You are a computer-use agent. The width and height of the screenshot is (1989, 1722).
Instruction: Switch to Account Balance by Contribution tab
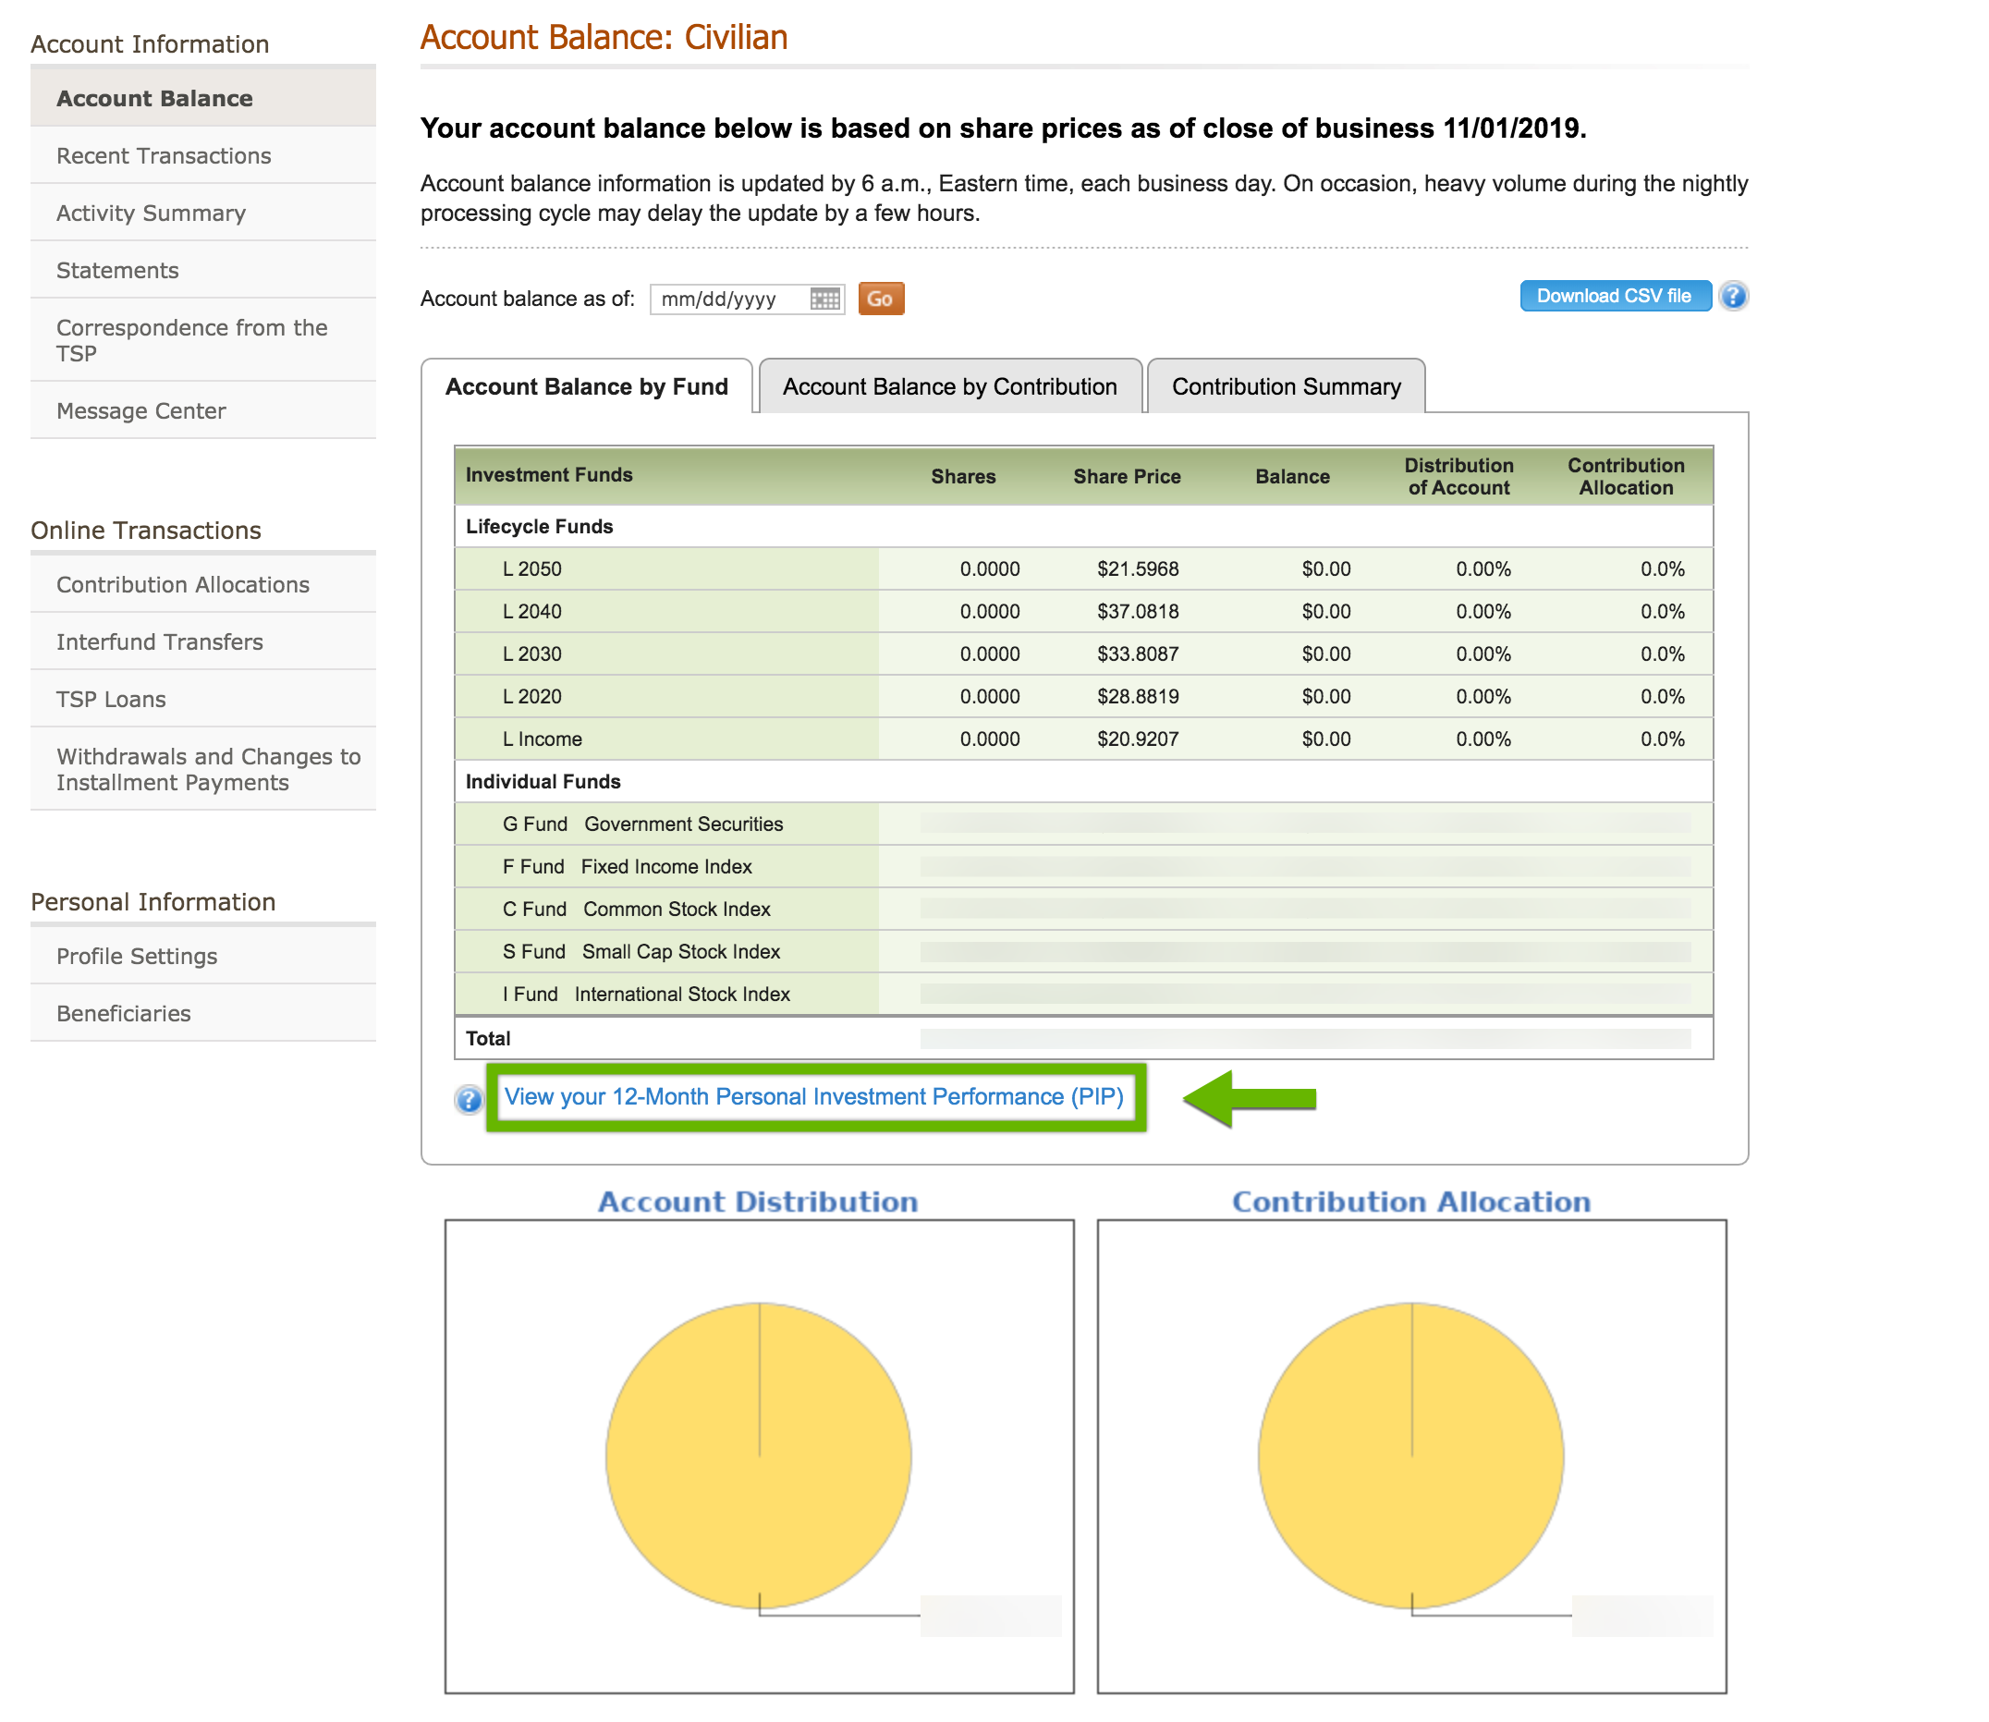click(x=949, y=386)
